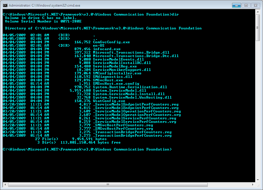The width and height of the screenshot is (263, 190).
Task: Click System.ServiceModel.WasHosting.dll entry
Action: pos(132,97)
